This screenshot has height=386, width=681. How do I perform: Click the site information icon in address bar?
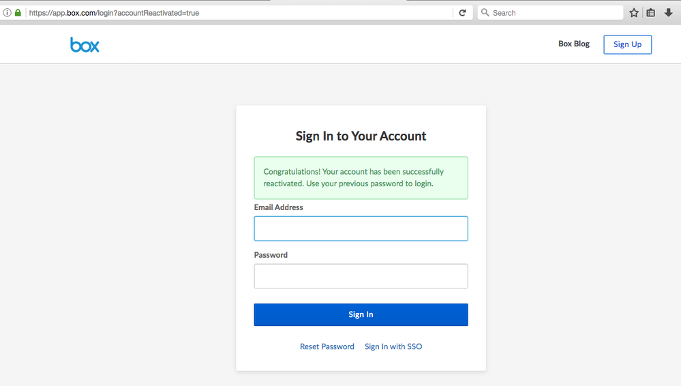[7, 13]
